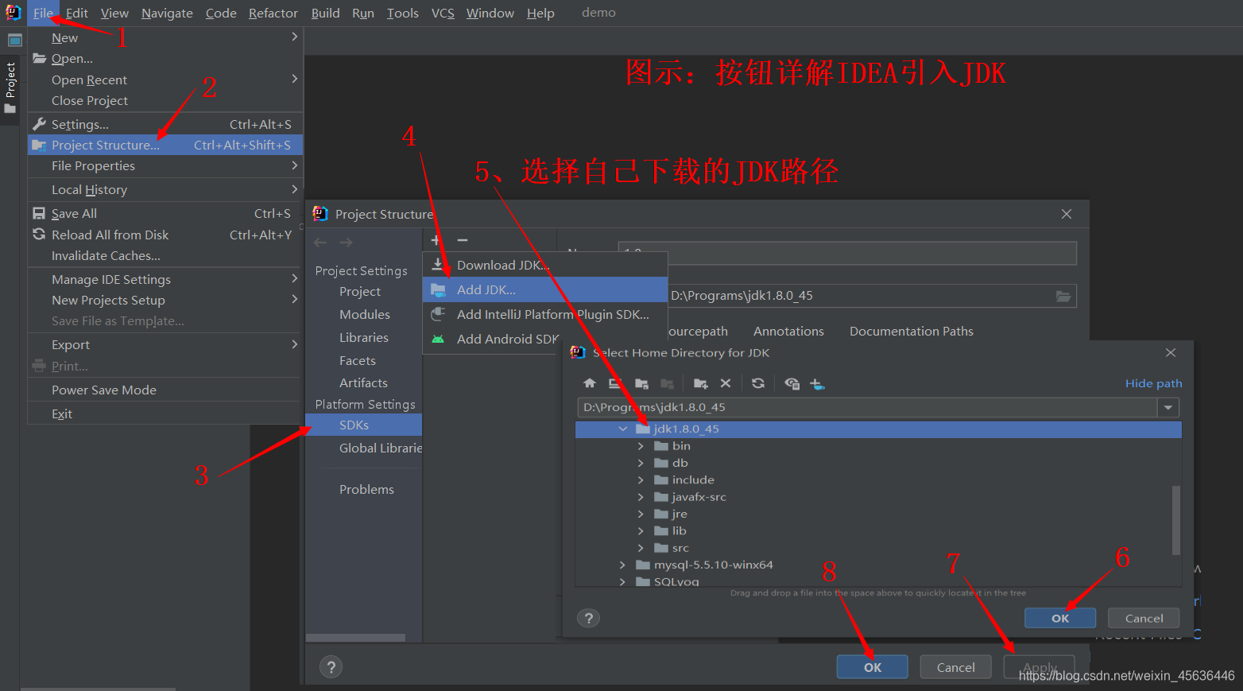
Task: Select SDKs under Platform Settings
Action: (x=364, y=425)
